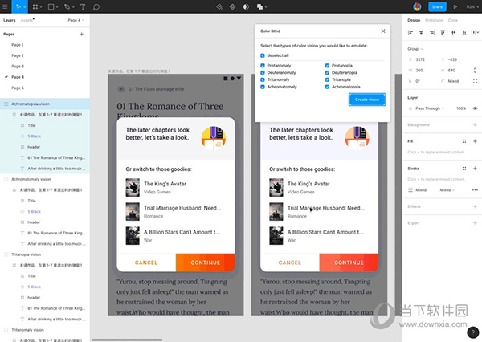Toggle the deselect all checkbox
Screen dimensions: 482x342
[263, 55]
